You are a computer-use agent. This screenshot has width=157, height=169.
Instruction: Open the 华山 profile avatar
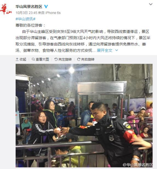click(6, 9)
